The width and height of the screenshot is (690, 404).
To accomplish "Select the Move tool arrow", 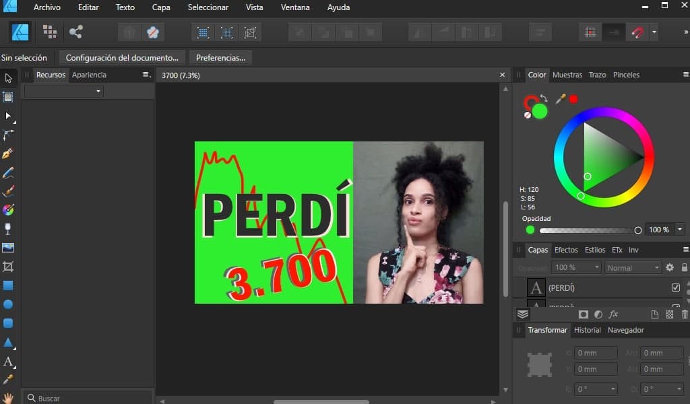I will click(8, 78).
